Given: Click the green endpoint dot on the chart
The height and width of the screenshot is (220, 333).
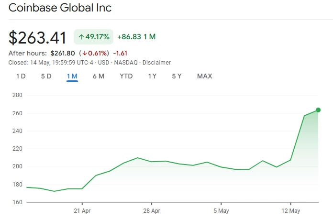Looking at the screenshot, I should coord(318,110).
